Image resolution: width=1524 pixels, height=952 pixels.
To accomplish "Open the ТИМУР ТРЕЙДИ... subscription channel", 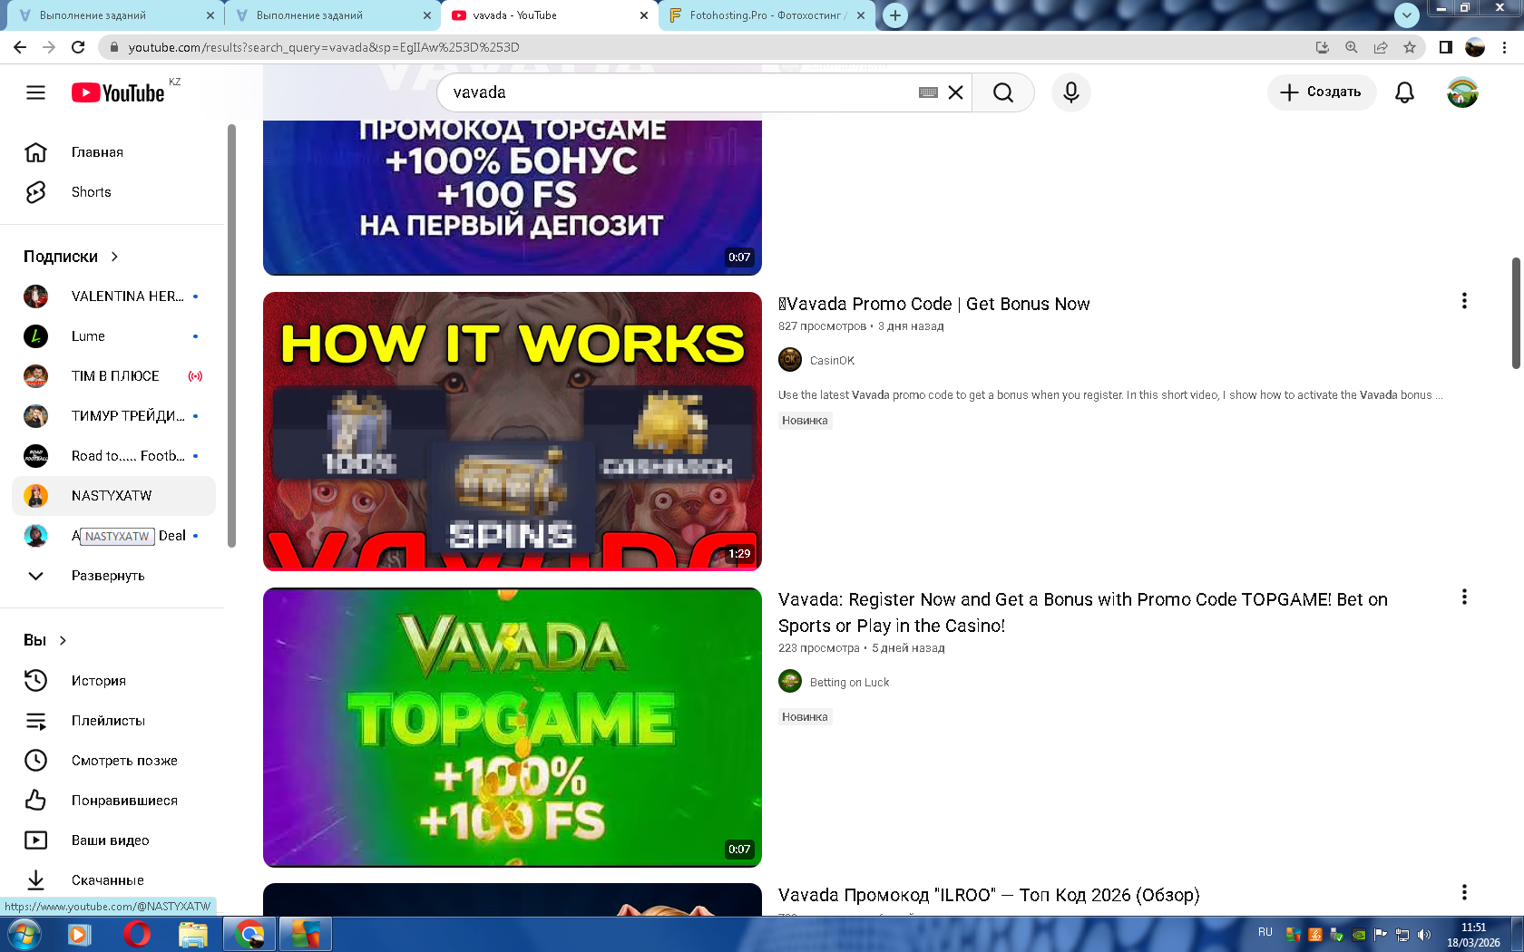I will click(113, 416).
